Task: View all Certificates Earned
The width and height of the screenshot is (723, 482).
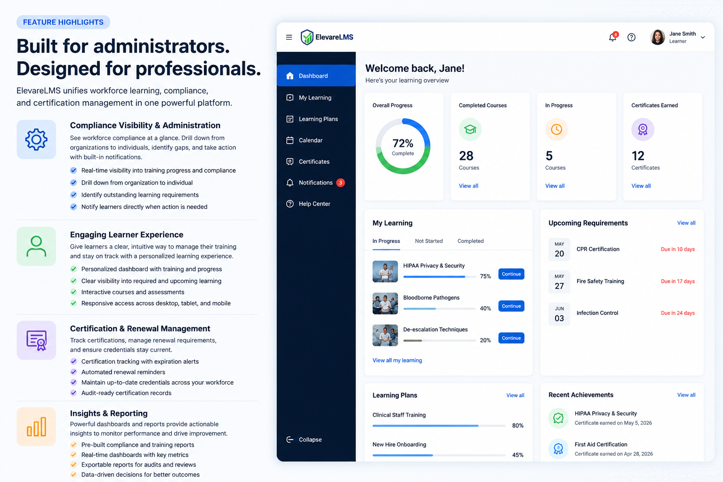Action: click(641, 186)
